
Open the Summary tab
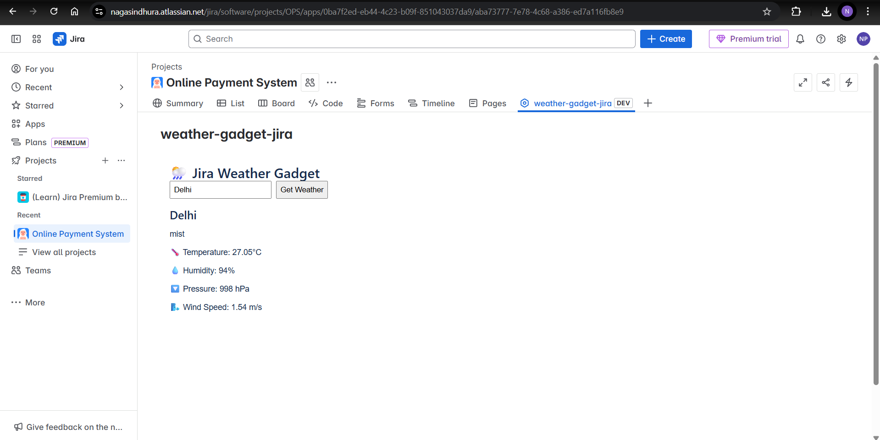click(178, 103)
